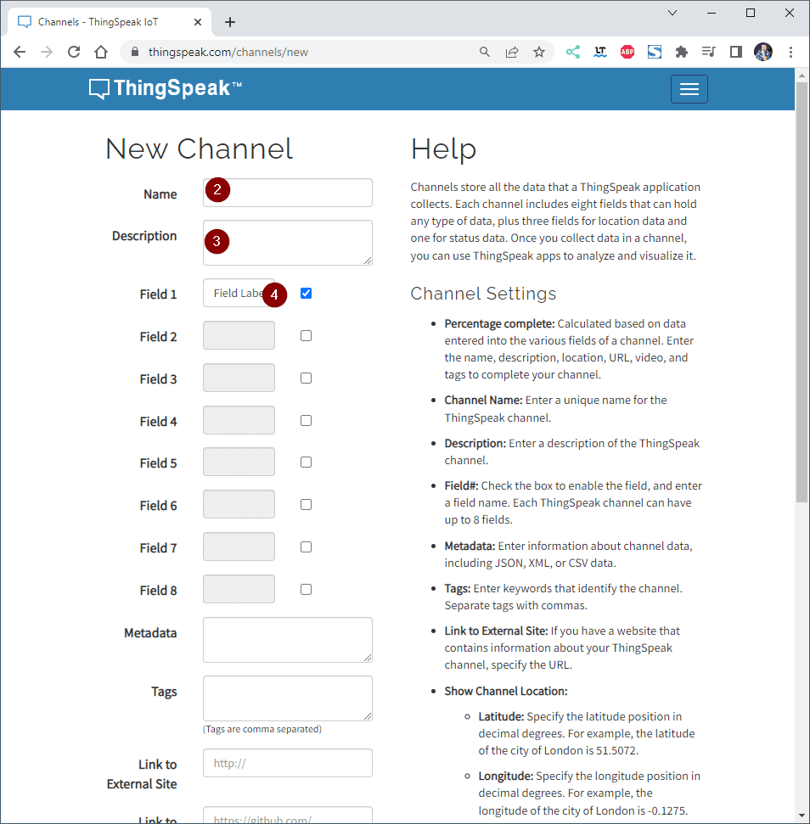
Task: Click the share this page icon
Action: coord(512,52)
